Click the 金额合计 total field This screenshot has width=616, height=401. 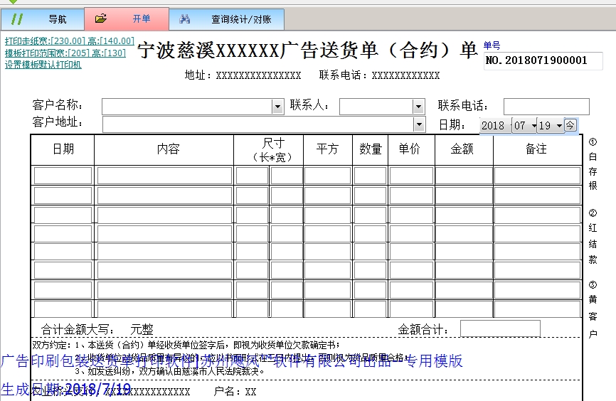tap(500, 328)
